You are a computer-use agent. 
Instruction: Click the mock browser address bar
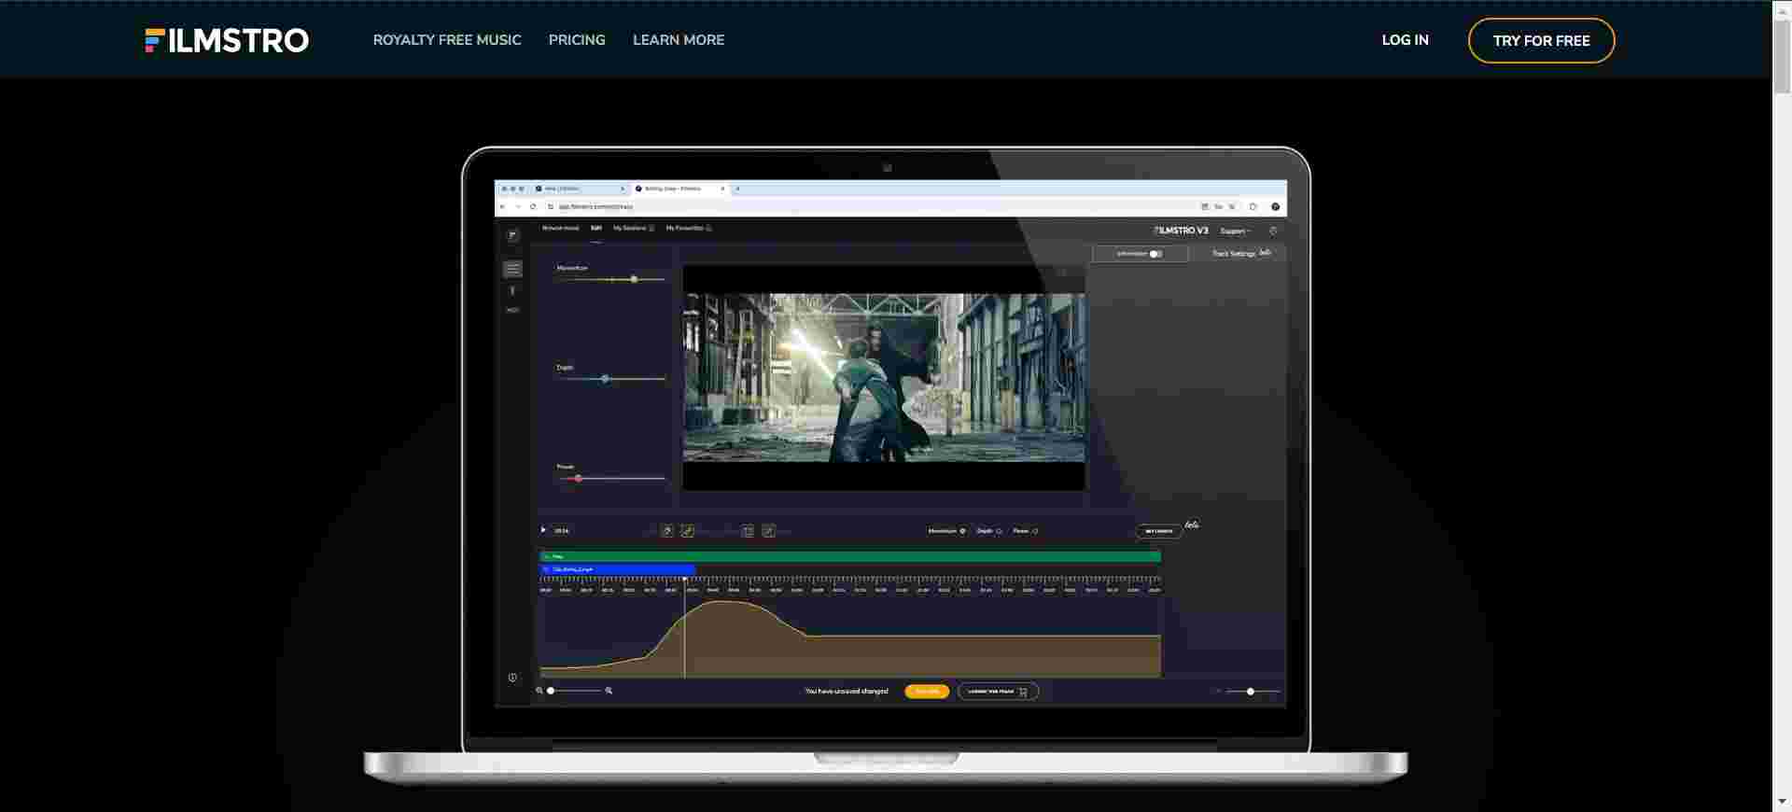pos(868,206)
